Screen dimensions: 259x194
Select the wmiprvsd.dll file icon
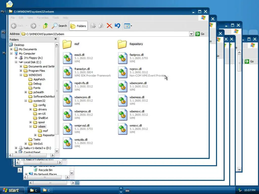coord(67,129)
